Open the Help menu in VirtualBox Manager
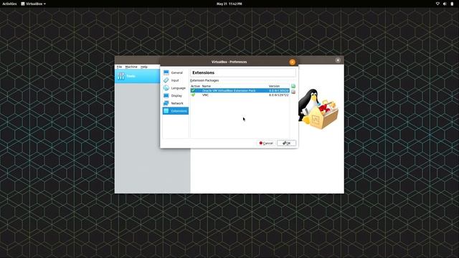459x258 pixels. pyautogui.click(x=144, y=67)
